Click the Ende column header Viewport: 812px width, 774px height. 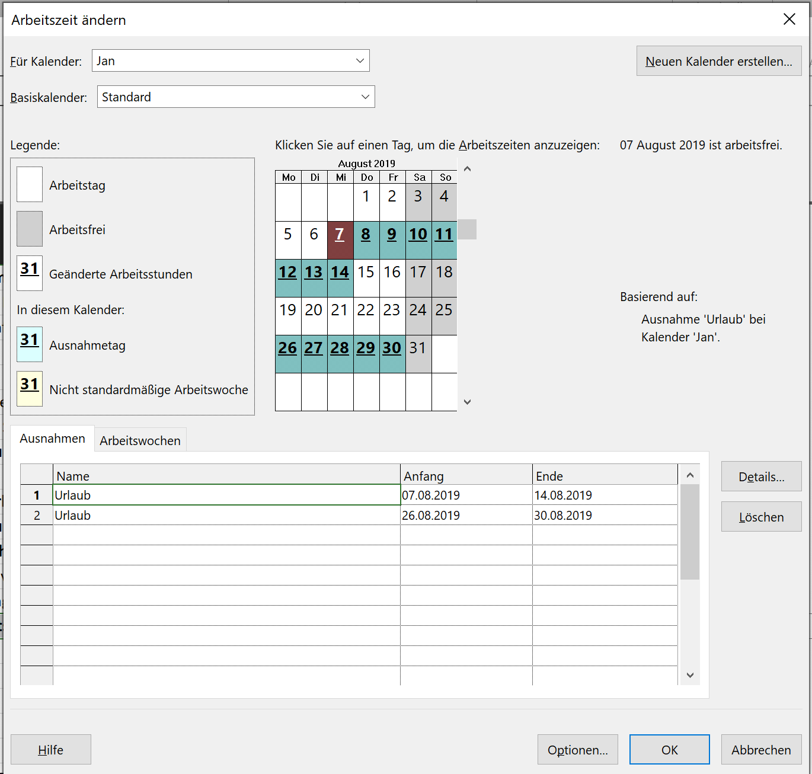605,475
